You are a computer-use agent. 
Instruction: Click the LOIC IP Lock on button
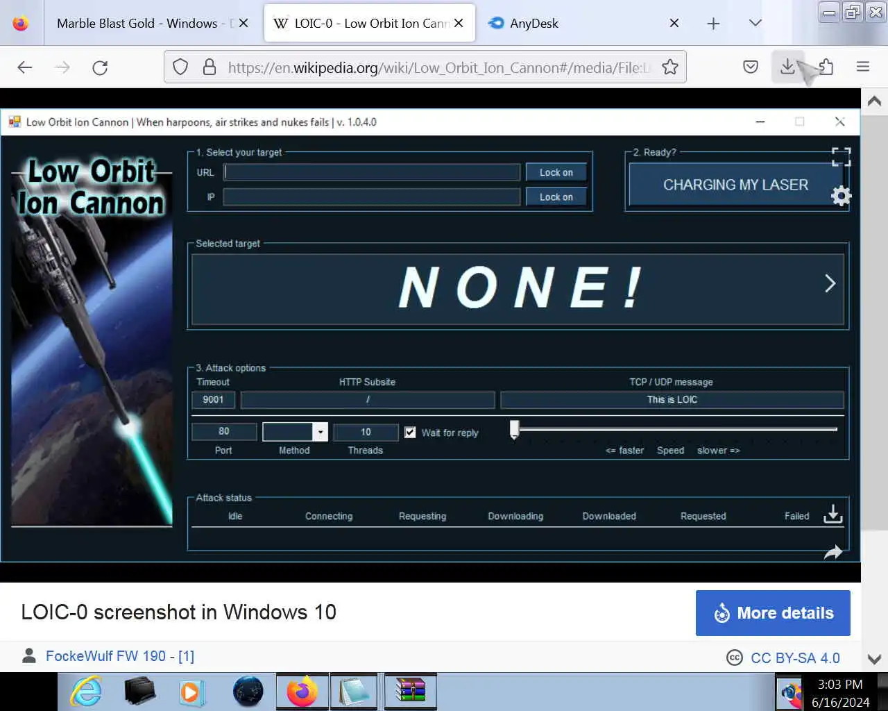pyautogui.click(x=556, y=197)
